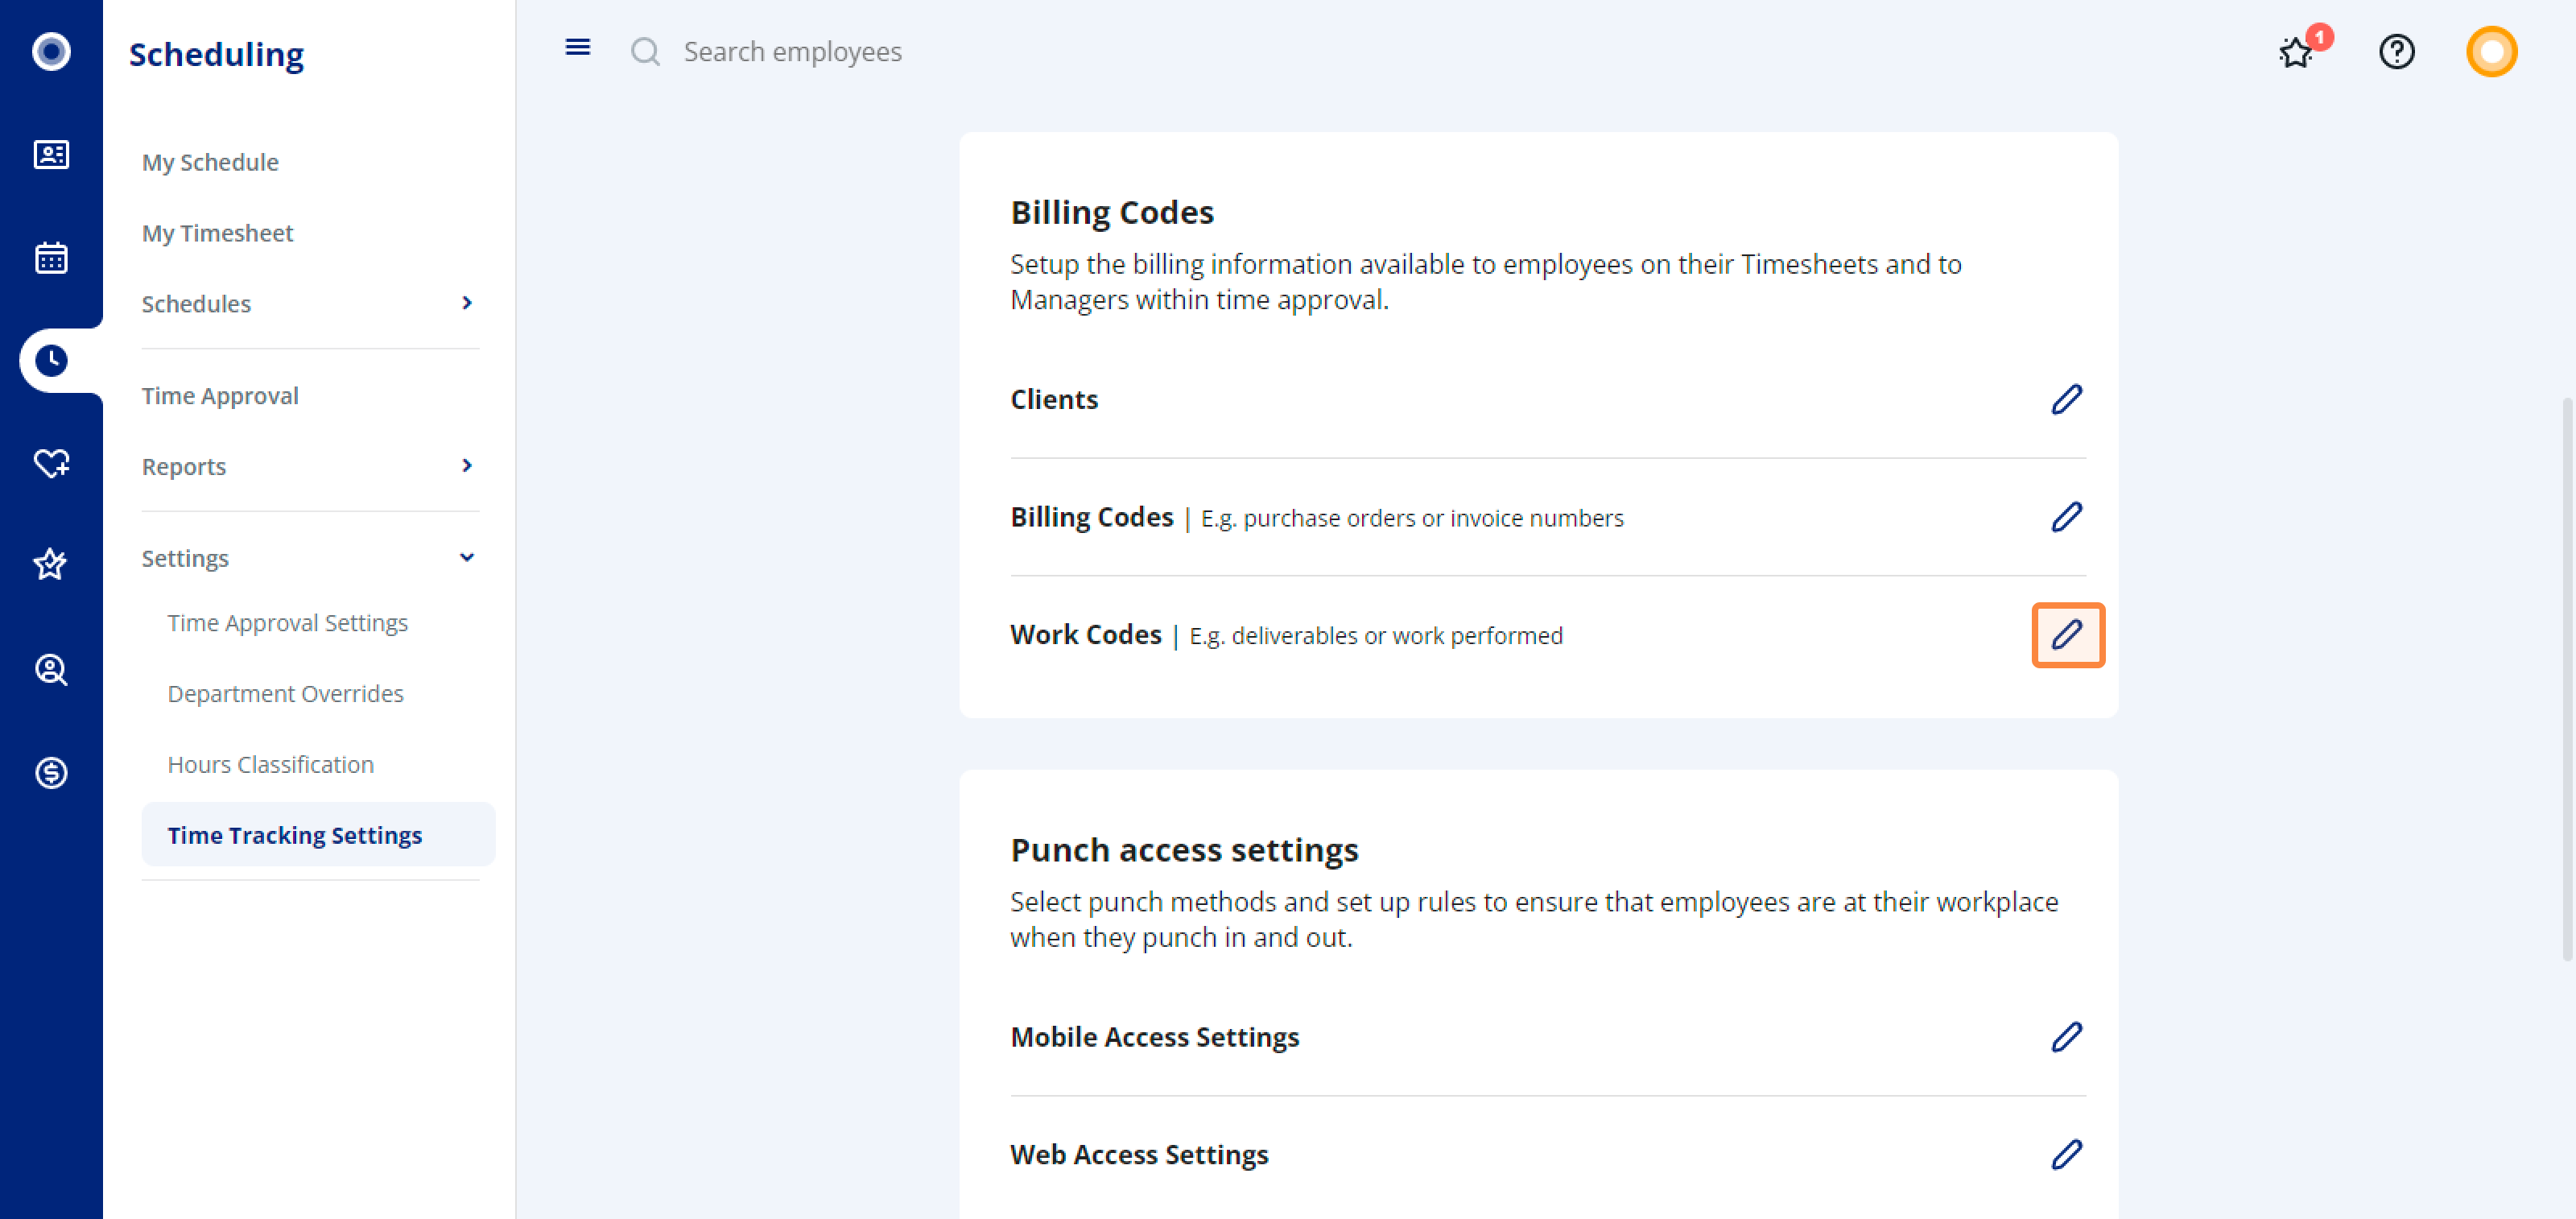
Task: Toggle the hamburger menu icon
Action: point(578,47)
